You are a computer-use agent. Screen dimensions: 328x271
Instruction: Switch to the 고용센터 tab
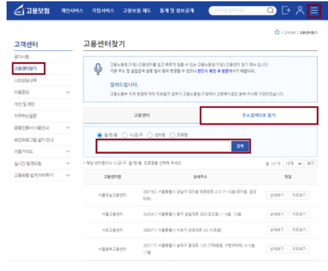pos(142,115)
